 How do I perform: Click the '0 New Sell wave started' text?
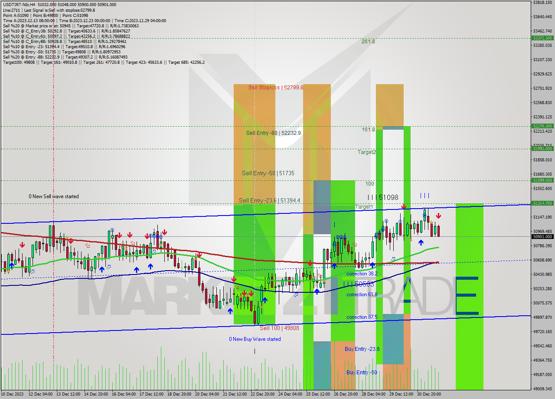coord(54,196)
